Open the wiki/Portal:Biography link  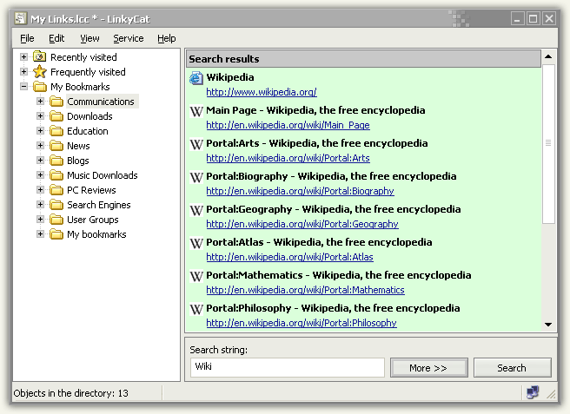[x=300, y=192]
